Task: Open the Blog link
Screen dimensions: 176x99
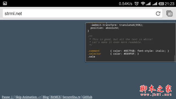Action: 46,97
